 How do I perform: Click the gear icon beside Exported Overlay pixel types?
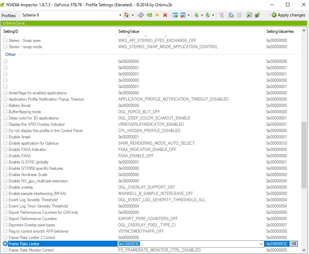click(5, 225)
